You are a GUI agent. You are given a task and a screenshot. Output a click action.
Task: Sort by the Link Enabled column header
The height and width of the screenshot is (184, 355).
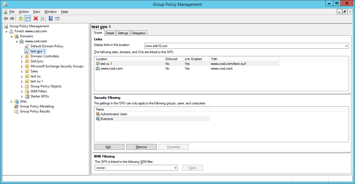click(196, 59)
